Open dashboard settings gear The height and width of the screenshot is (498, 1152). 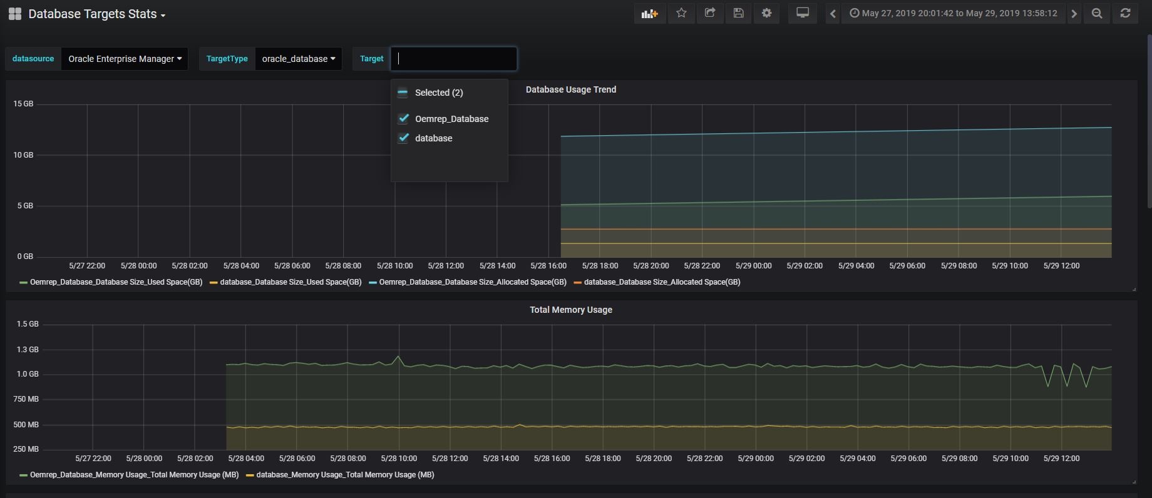coord(766,13)
